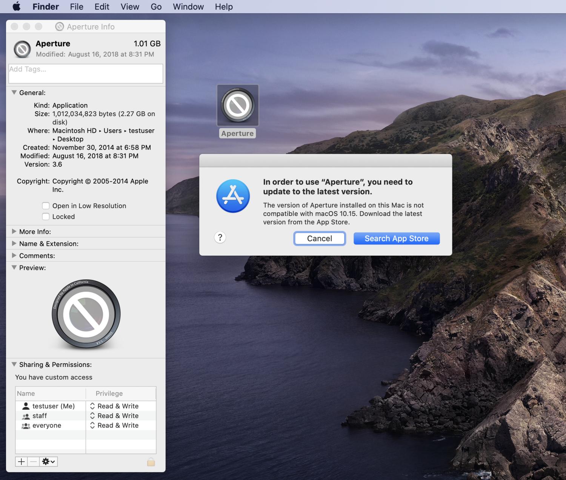Select the testuser (Me) row name
This screenshot has width=566, height=480.
pyautogui.click(x=54, y=406)
